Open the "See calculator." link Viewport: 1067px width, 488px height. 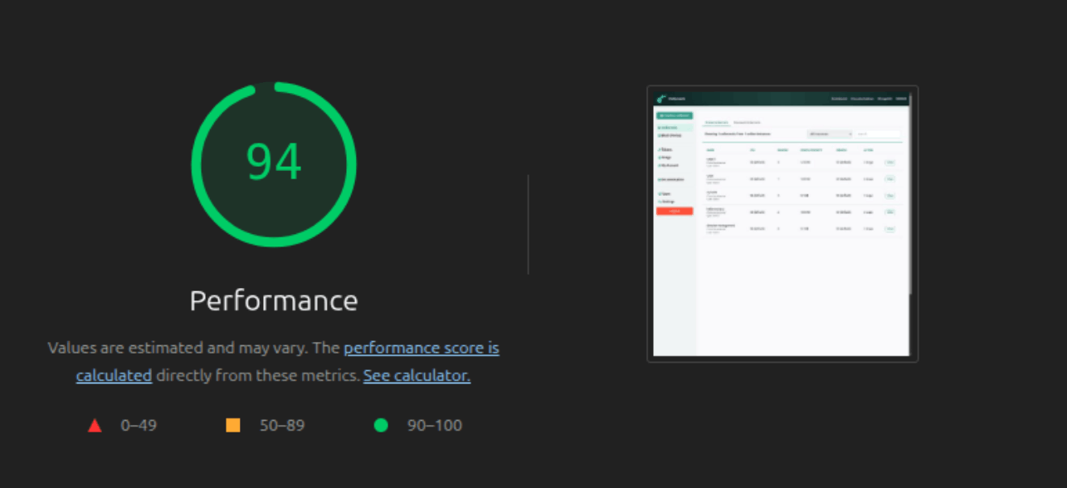click(417, 375)
